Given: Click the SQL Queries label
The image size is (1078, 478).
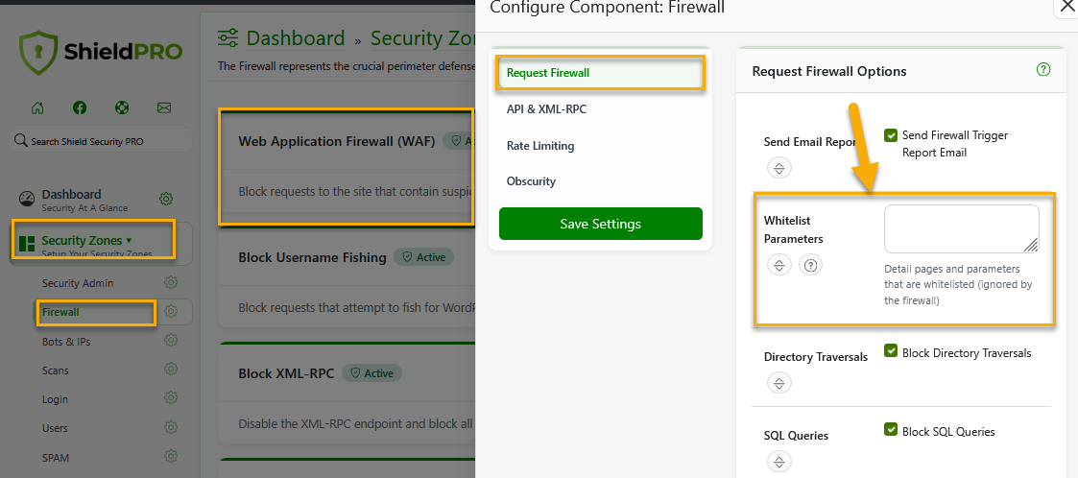Looking at the screenshot, I should pos(796,436).
